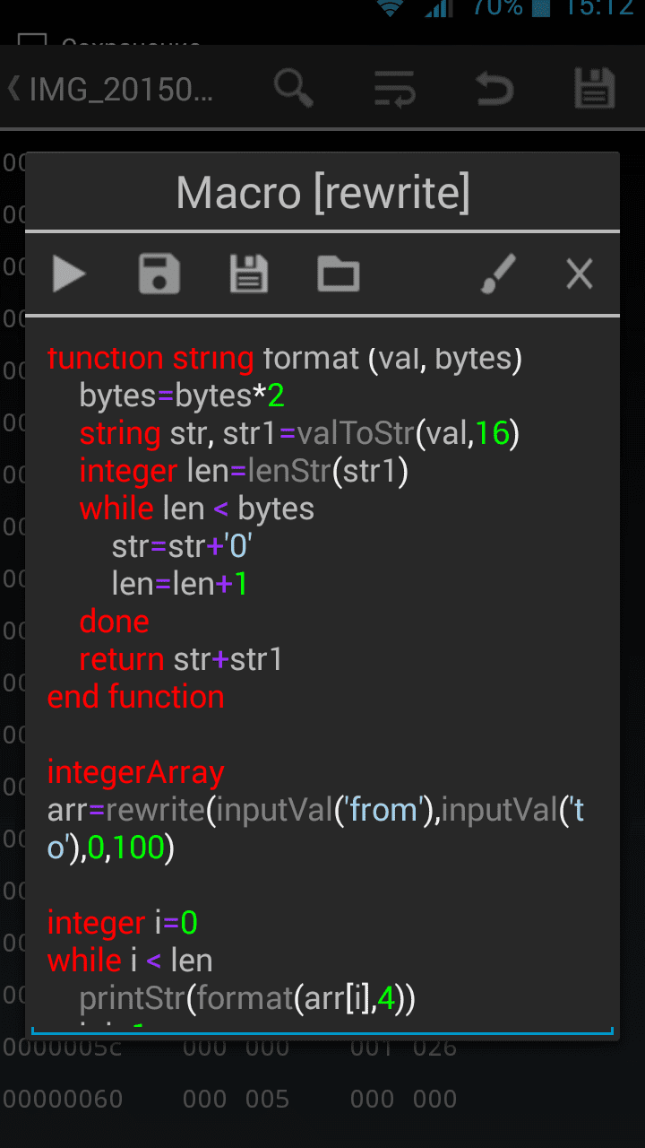Image resolution: width=645 pixels, height=1148 pixels.
Task: Save the file from top toolbar
Action: (594, 89)
